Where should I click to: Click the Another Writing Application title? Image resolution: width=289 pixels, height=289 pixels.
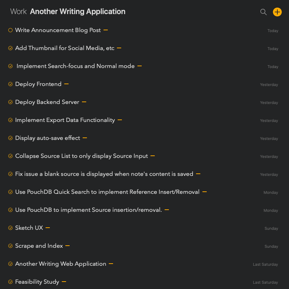[78, 12]
